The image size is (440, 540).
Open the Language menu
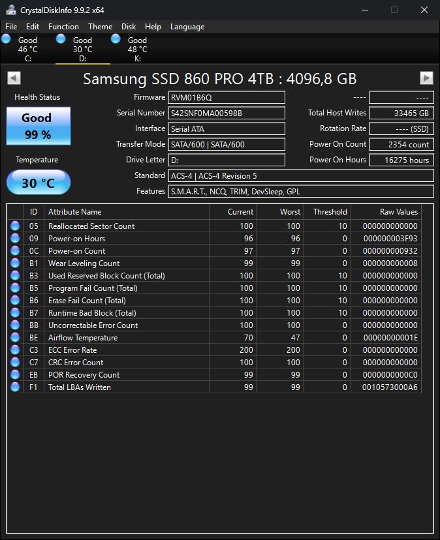coord(187,27)
